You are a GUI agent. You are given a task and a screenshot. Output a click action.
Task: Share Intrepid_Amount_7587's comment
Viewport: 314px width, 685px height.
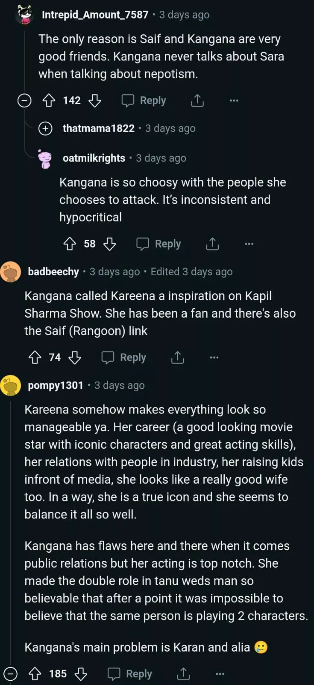pos(197,101)
